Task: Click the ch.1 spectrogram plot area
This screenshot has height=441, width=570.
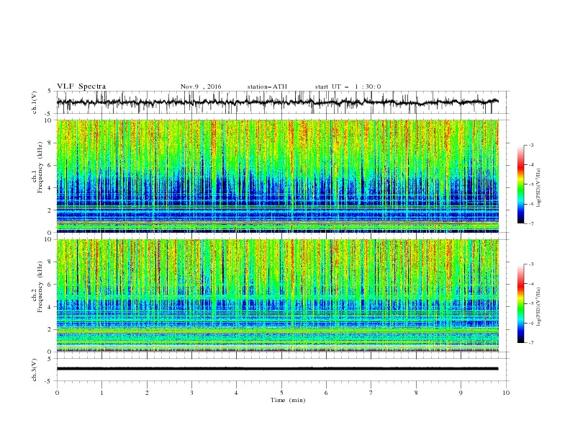Action: (277, 176)
